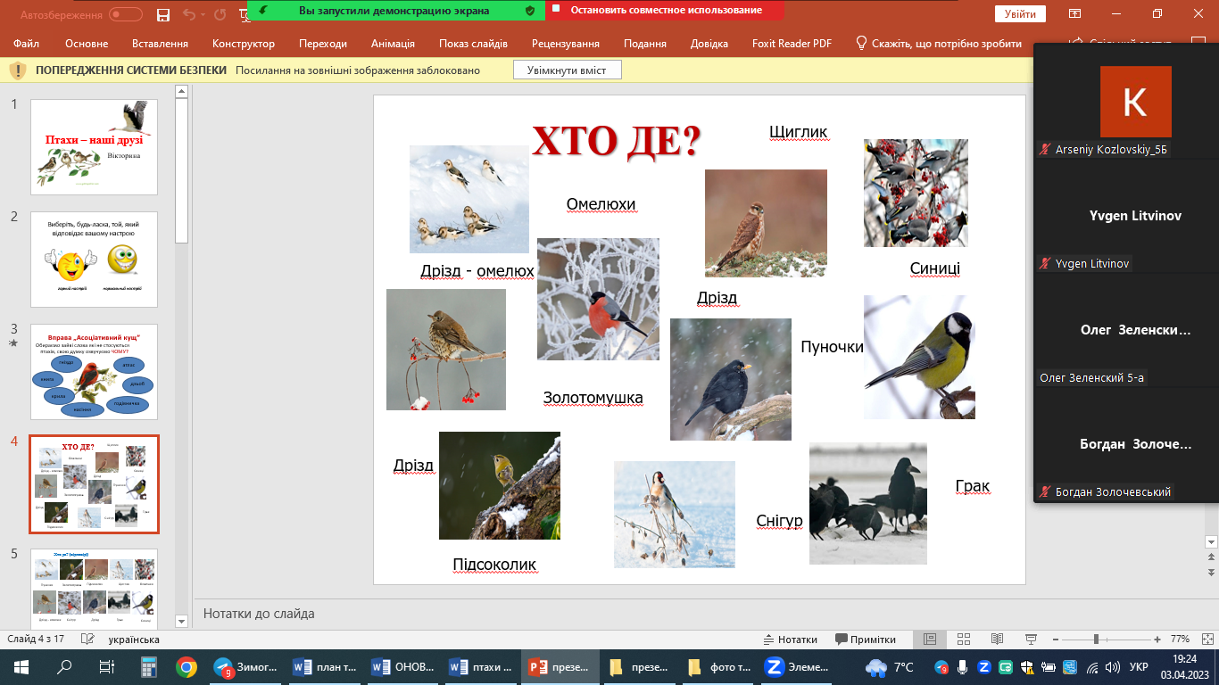The width and height of the screenshot is (1219, 685).
Task: Select slide 3 thumbnail Асоціативний кущ
Action: click(x=94, y=372)
